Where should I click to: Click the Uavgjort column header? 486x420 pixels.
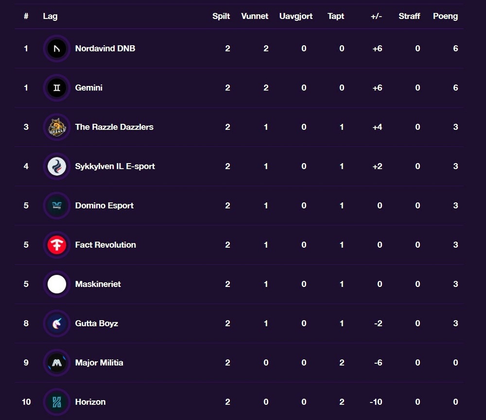[295, 17]
